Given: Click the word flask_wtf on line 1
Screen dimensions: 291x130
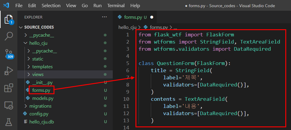Looking at the screenshot, I should point(168,35).
